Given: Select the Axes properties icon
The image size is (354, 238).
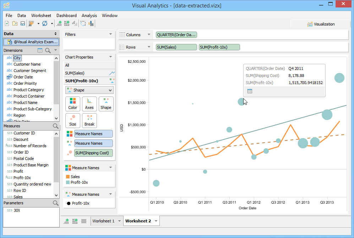Looking at the screenshot, I should [x=89, y=104].
